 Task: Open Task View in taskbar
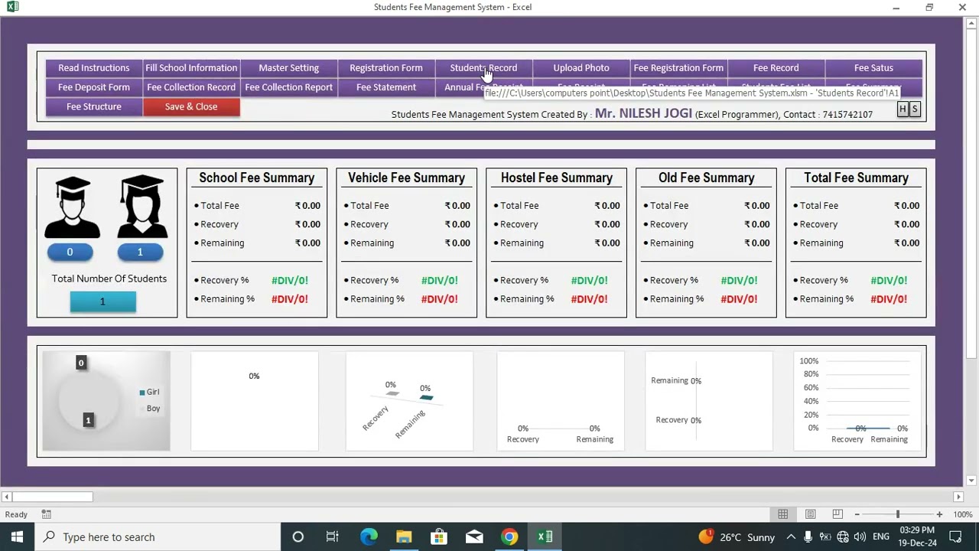pos(333,536)
